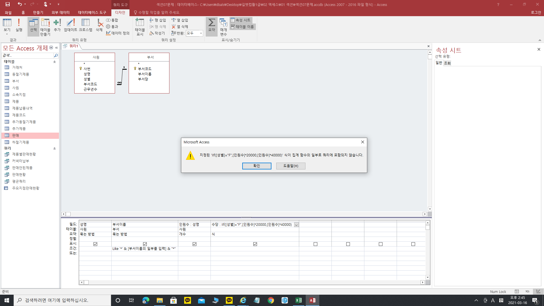The width and height of the screenshot is (544, 306).
Task: Launch Excel from the Windows taskbar
Action: [x=299, y=300]
